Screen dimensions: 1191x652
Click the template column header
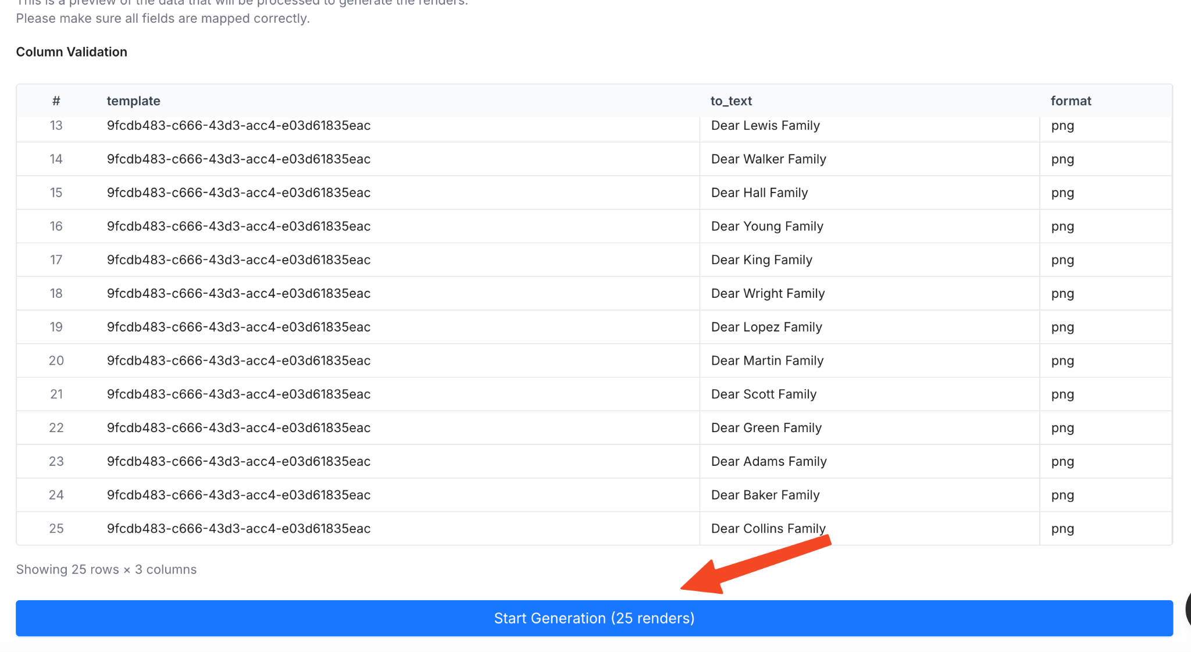[x=133, y=101]
